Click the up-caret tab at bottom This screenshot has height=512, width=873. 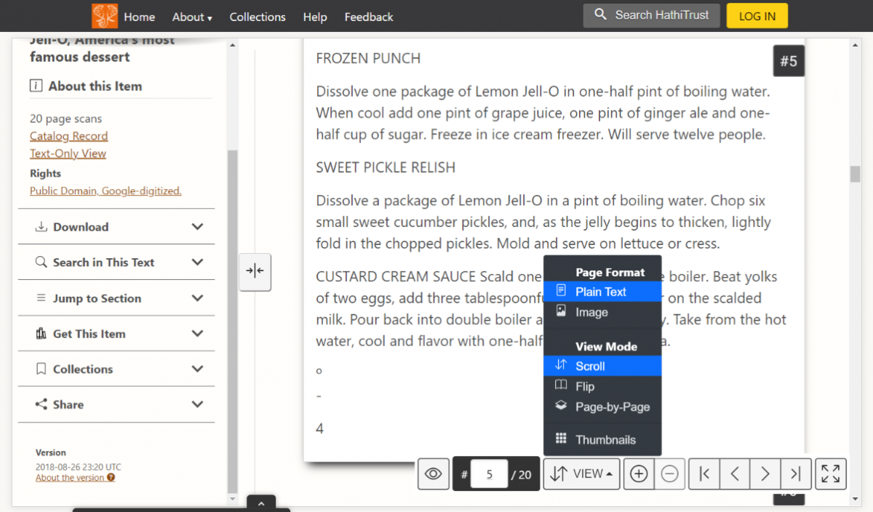click(x=261, y=503)
